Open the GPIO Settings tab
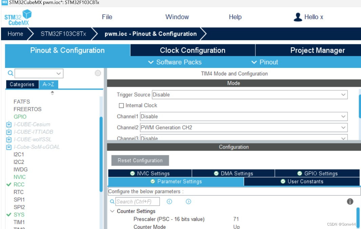The width and height of the screenshot is (361, 229). coord(317,173)
